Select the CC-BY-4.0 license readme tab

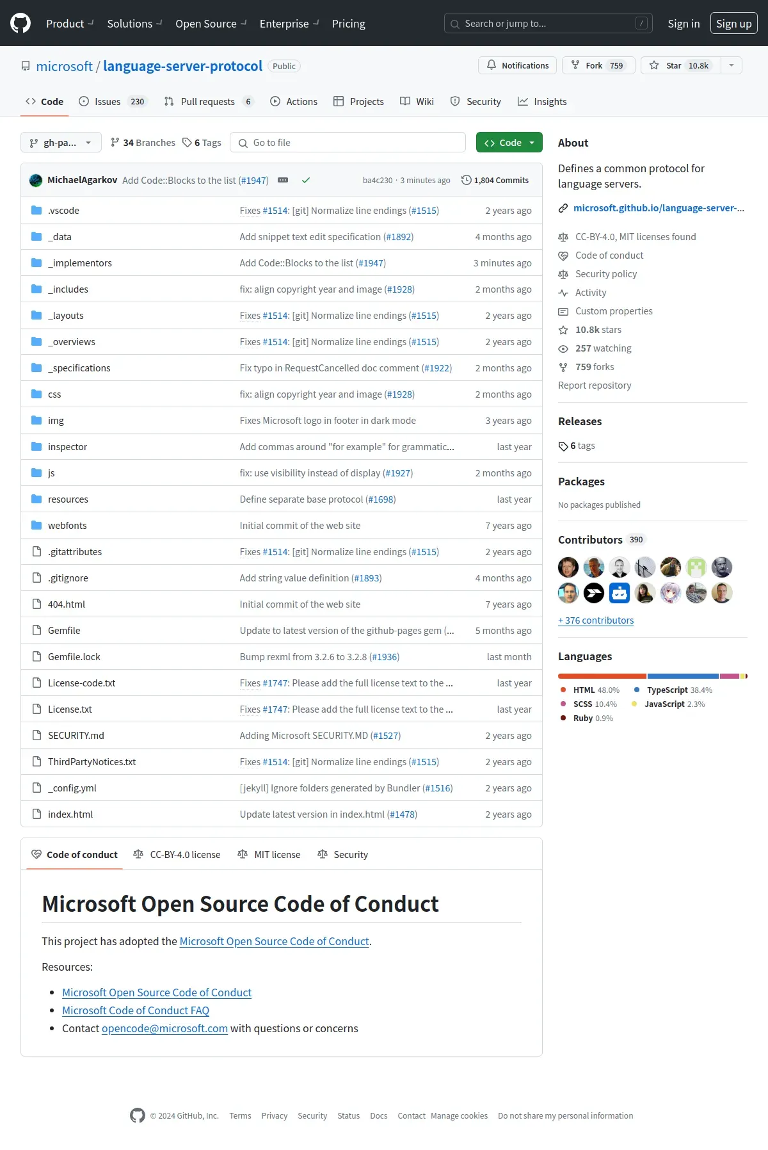(177, 855)
